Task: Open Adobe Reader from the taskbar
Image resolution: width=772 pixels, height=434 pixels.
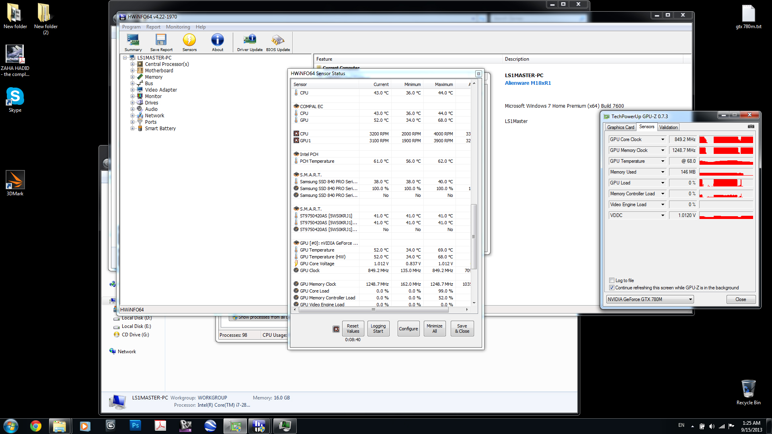Action: click(x=160, y=426)
